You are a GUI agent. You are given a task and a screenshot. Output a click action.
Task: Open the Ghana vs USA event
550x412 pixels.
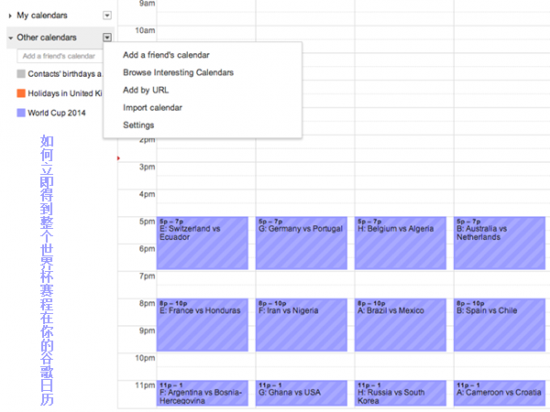(302, 394)
